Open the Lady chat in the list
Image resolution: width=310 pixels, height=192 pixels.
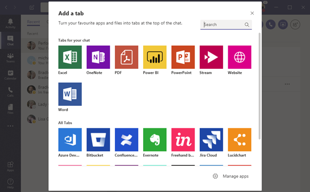(35, 104)
